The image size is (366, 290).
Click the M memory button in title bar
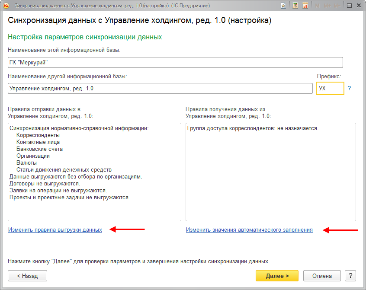317,6
